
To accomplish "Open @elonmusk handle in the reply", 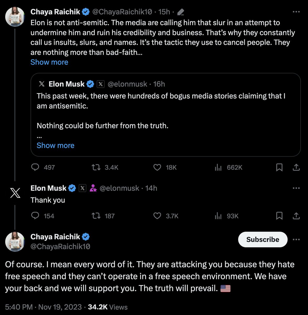I will pyautogui.click(x=119, y=188).
